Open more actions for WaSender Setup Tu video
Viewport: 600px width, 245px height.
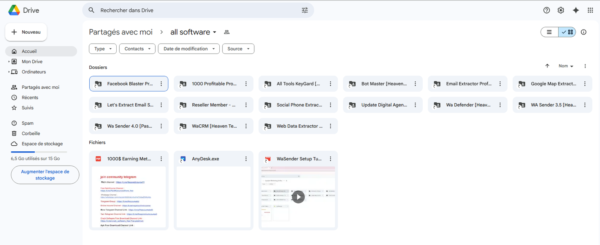click(330, 159)
